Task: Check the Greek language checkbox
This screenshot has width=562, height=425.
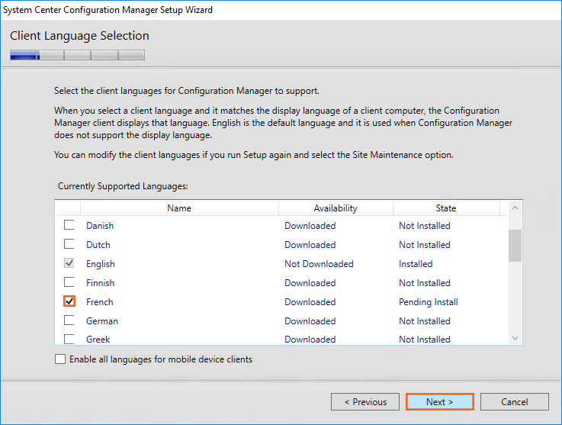Action: pos(69,339)
